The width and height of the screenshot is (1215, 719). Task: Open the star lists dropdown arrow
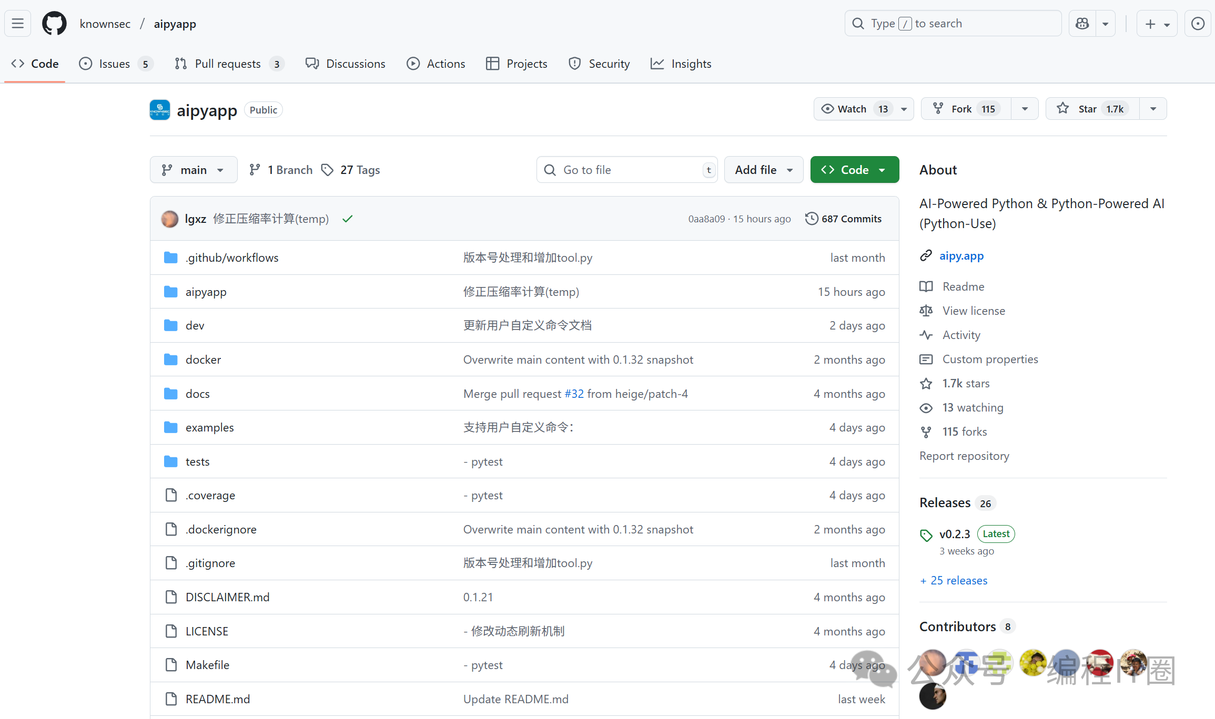coord(1153,109)
